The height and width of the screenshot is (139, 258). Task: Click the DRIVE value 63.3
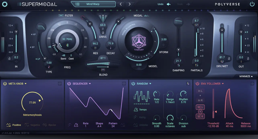(x=103, y=25)
